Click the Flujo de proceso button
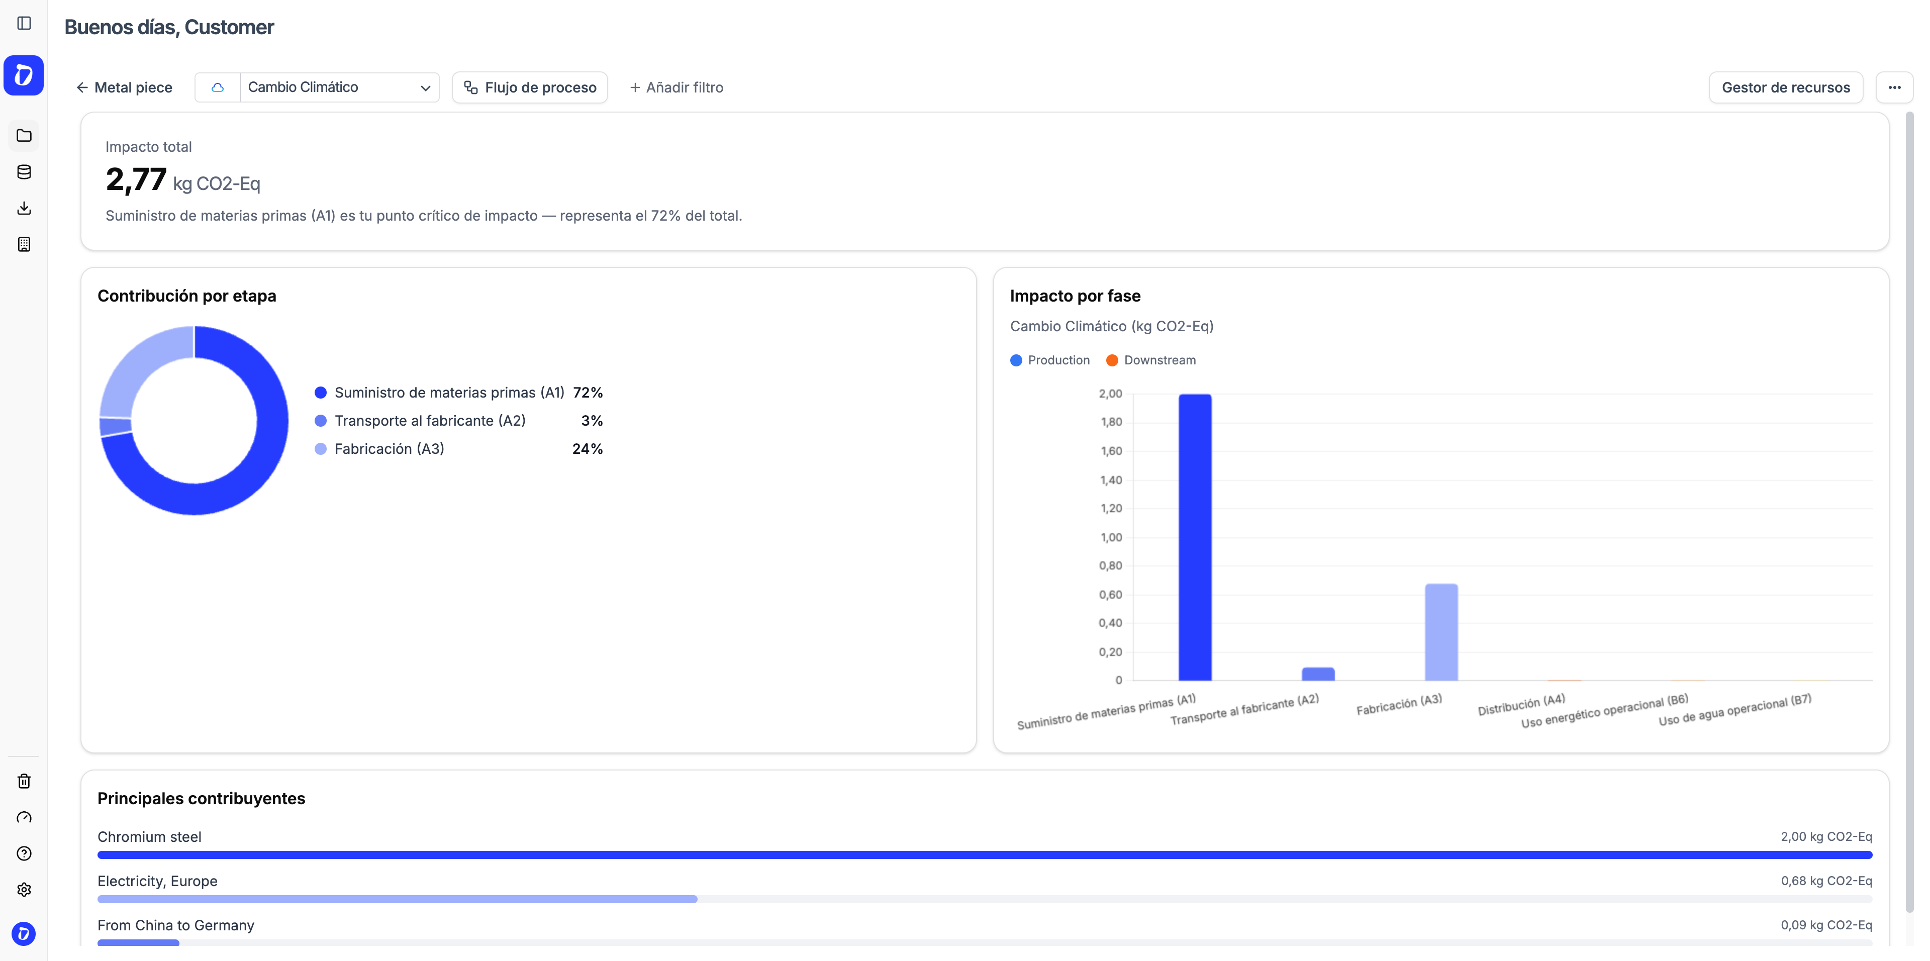The height and width of the screenshot is (961, 1930). (x=530, y=87)
